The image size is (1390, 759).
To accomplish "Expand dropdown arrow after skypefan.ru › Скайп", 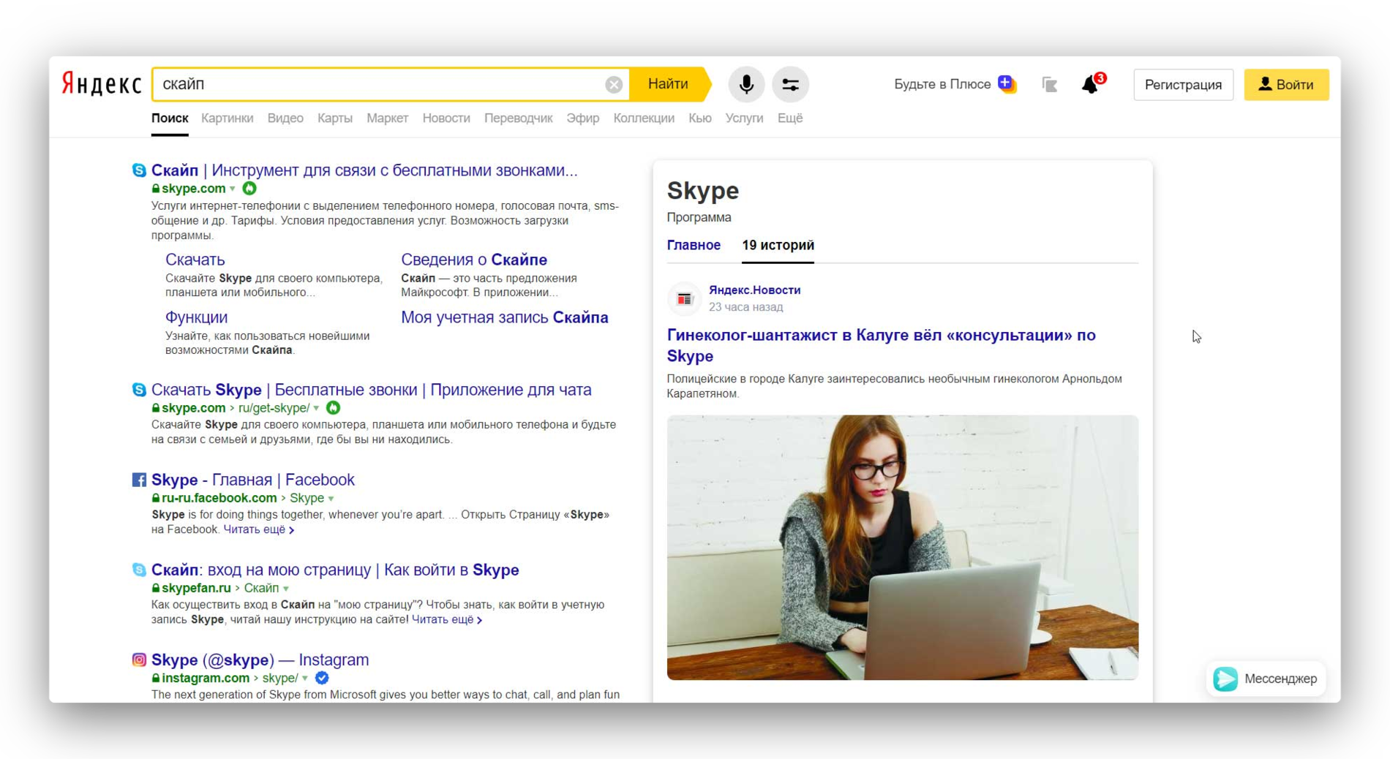I will 286,589.
